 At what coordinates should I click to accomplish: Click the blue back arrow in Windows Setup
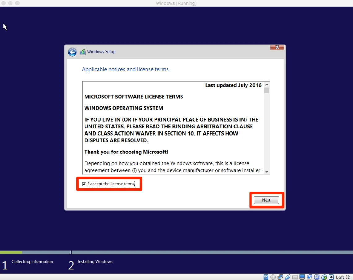72,52
